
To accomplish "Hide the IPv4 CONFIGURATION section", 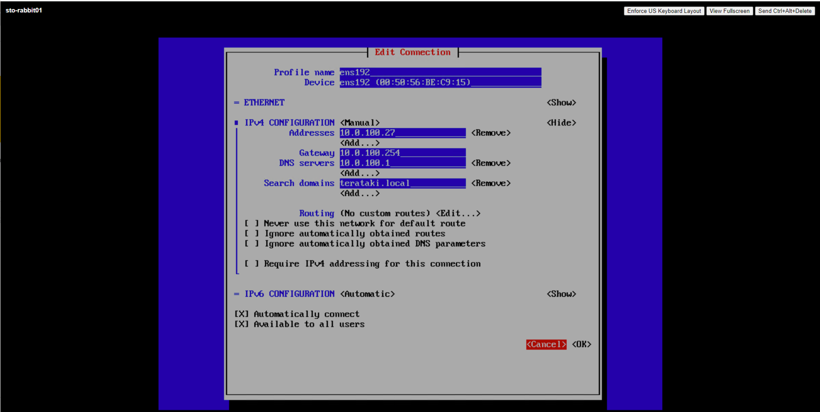I will tap(561, 123).
